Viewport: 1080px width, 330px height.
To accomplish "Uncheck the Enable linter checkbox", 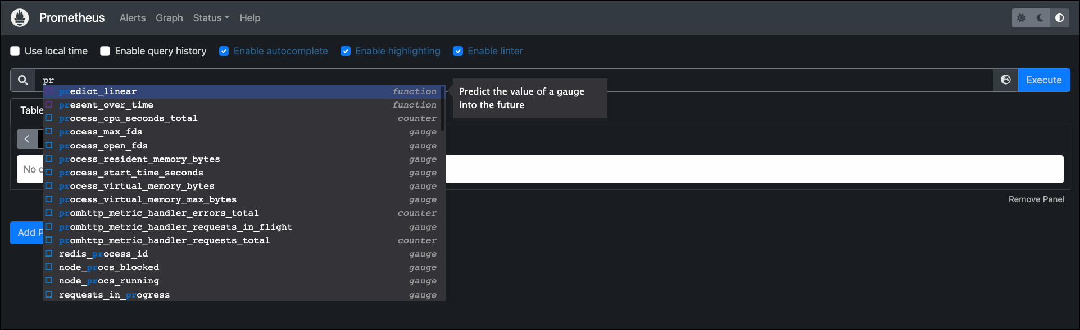I will (458, 51).
